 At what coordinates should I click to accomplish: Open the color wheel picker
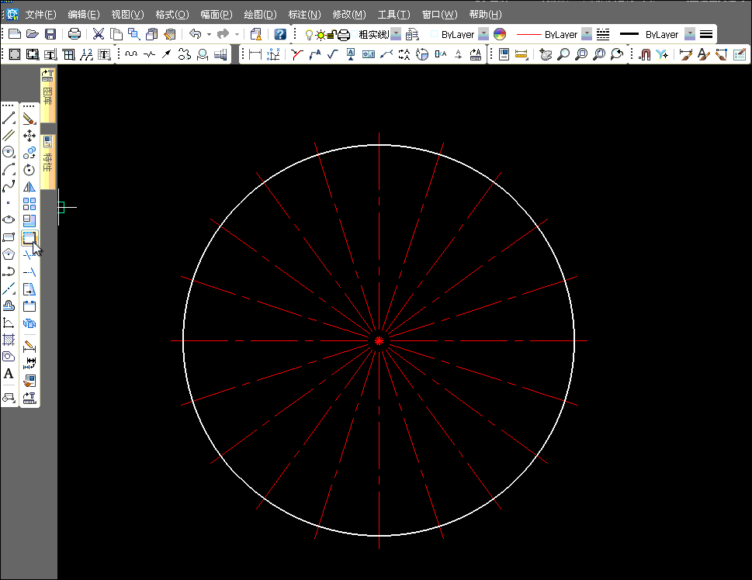pos(500,34)
